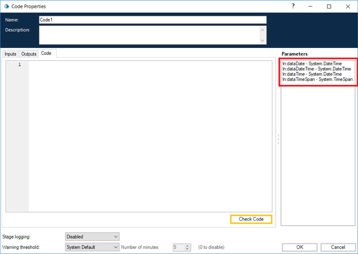This screenshot has width=358, height=254.
Task: Increase minutes with spinner up arrow
Action: pos(187,245)
